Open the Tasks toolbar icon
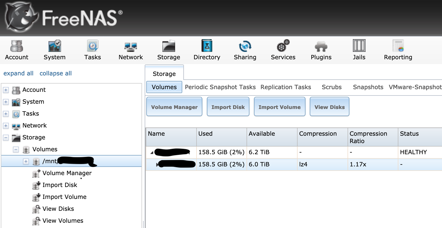 tap(93, 46)
